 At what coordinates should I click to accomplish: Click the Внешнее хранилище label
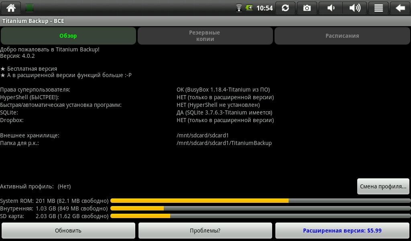click(30, 135)
